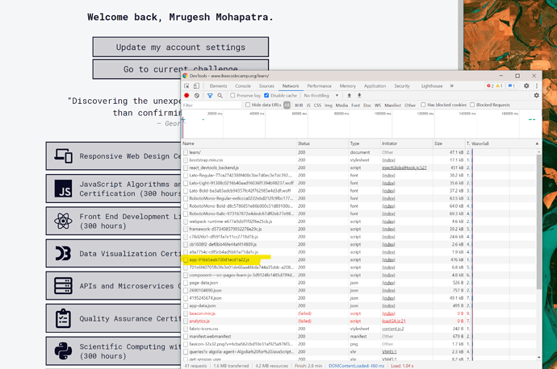Open DevTools three-dot customize menu

tap(536, 85)
